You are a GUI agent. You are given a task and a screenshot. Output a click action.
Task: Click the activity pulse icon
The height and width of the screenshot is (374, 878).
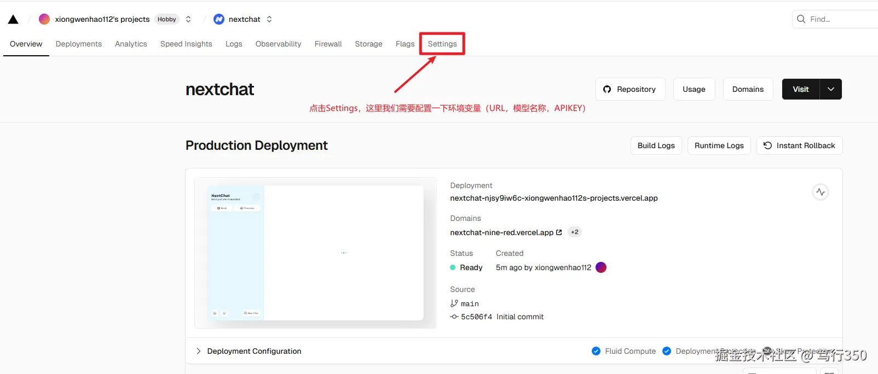[820, 192]
